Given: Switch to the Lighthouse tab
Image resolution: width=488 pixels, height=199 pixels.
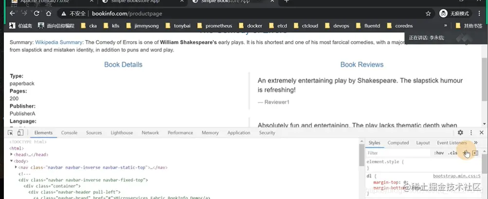Looking at the screenshot, I should pos(122,133).
